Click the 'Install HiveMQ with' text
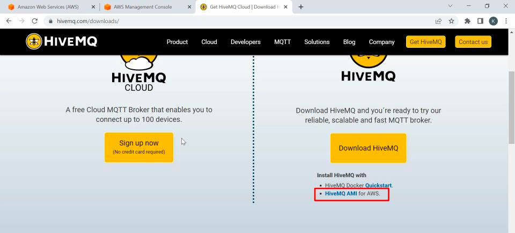The image size is (515, 233). click(342, 175)
